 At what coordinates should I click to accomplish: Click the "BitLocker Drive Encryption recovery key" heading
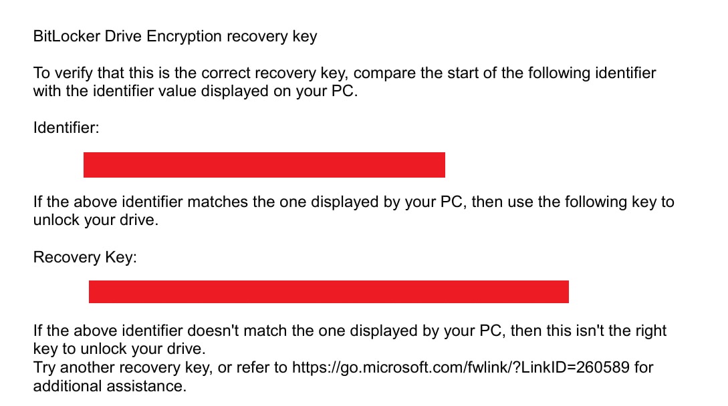tap(175, 37)
